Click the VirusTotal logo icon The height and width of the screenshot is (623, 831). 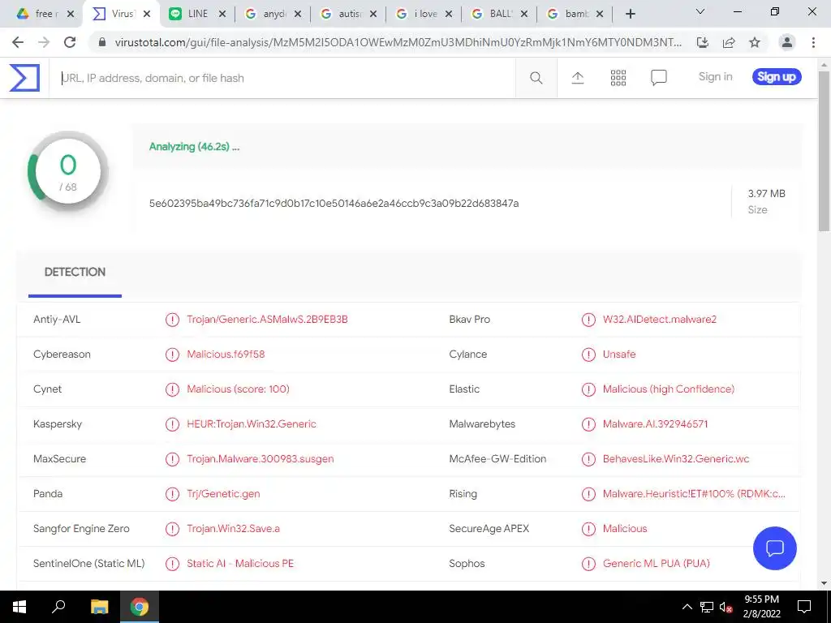coord(24,78)
